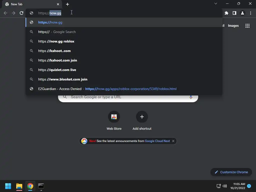Viewport: 256px width, 192px height.
Task: Open the E2Guardian Access Denied suggestion
Action: coord(124,89)
